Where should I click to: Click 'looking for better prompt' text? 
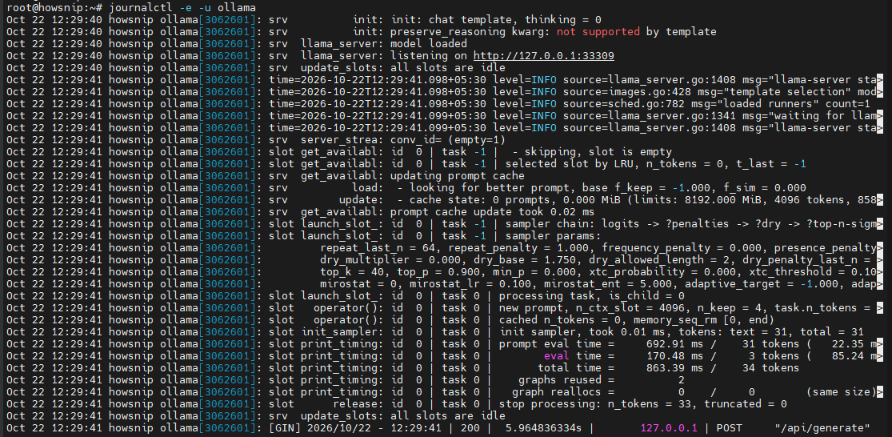point(490,188)
